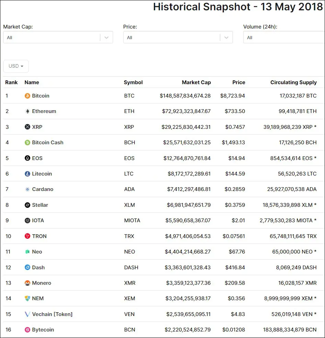Click the Litecoin logo icon
Viewport: 325px width, 338px height.
pos(27,174)
